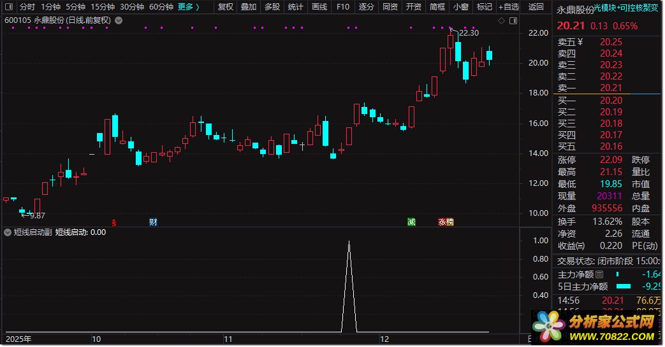
Task: Click the 画线 drawing tool
Action: click(319, 7)
